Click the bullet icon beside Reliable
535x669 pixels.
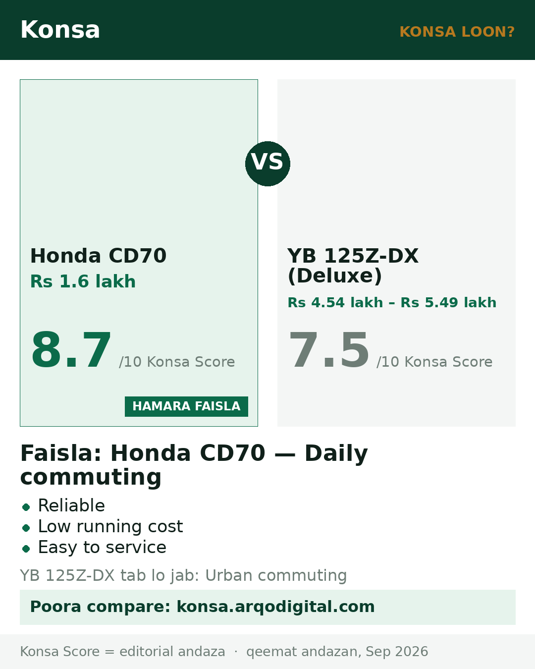pos(26,506)
